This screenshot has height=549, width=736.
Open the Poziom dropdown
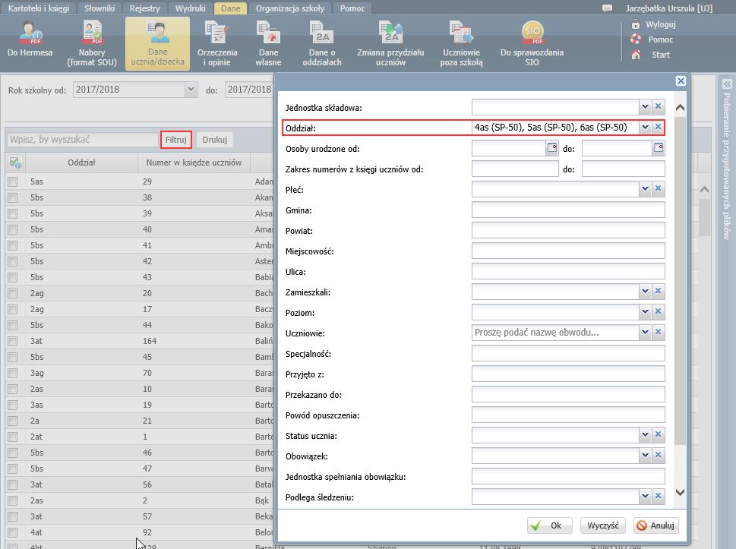(645, 311)
